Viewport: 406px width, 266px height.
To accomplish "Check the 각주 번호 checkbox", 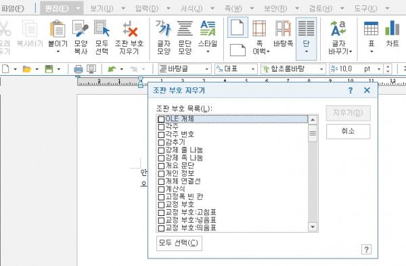I will point(161,135).
